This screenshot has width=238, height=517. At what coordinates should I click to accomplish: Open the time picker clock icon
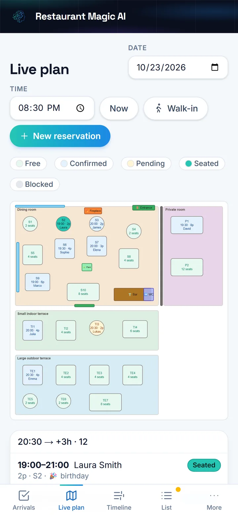click(x=80, y=108)
